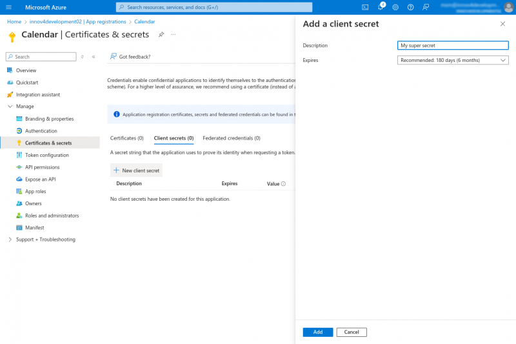Screen dimensions: 516x344
Task: Click the App roles grid icon
Action: pyautogui.click(x=19, y=191)
